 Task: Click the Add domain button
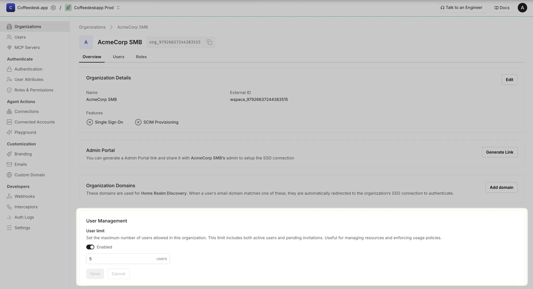(501, 187)
